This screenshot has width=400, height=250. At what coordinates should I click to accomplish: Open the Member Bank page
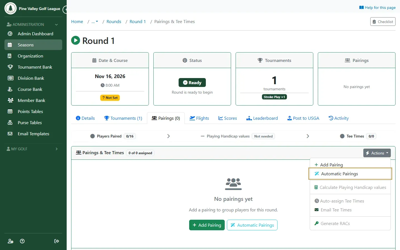tap(33, 100)
